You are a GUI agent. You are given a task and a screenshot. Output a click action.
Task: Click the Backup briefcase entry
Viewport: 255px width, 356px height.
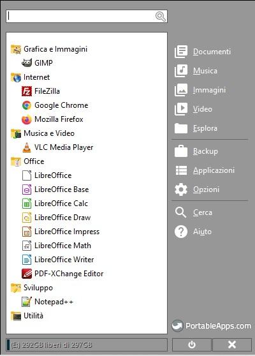[196, 151]
